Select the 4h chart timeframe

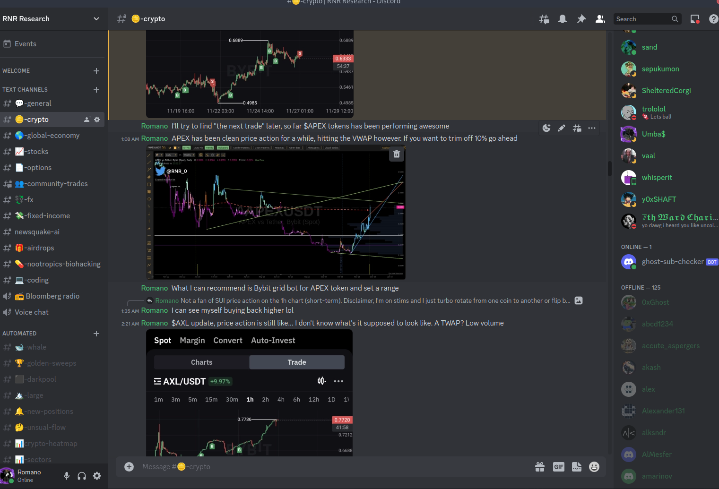point(281,400)
